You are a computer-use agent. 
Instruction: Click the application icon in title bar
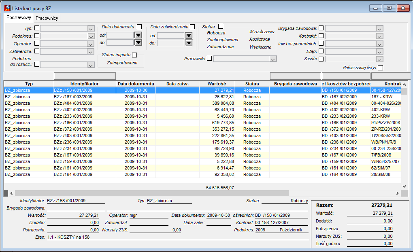tap(7, 8)
